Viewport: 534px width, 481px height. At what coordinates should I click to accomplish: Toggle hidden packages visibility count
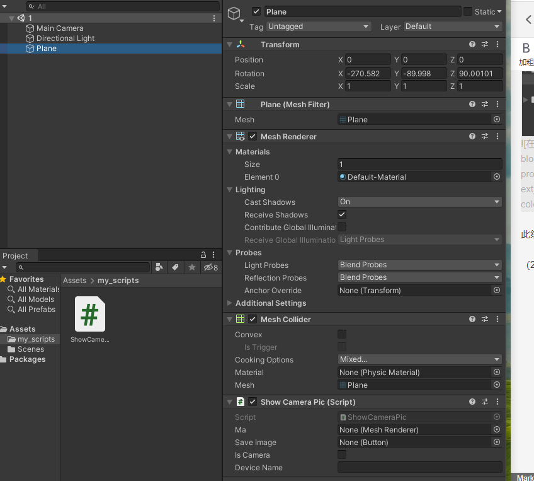coord(211,267)
